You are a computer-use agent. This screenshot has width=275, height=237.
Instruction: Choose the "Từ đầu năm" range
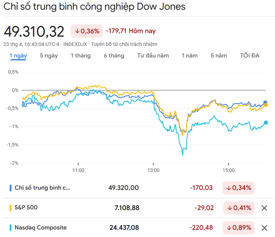(153, 56)
